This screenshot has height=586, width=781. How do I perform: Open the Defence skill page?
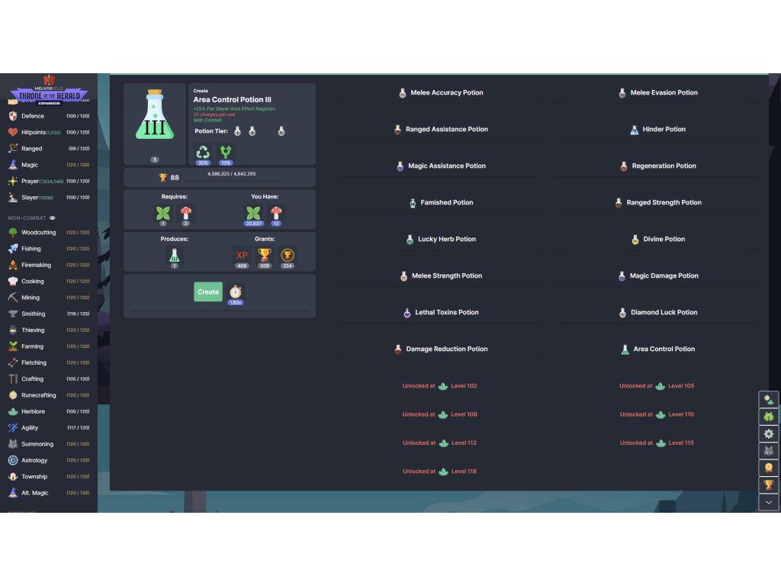coord(49,116)
